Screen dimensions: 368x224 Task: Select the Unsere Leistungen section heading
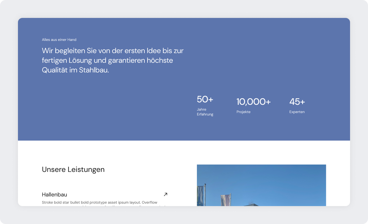tap(73, 169)
